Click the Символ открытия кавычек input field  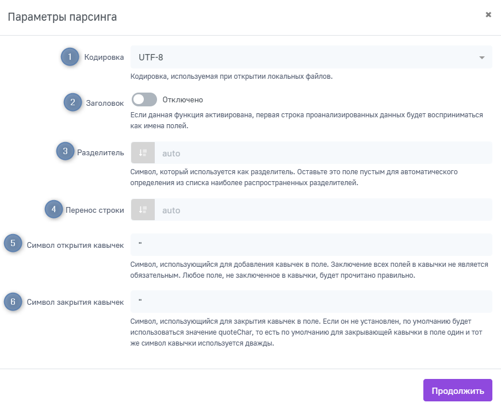click(311, 244)
